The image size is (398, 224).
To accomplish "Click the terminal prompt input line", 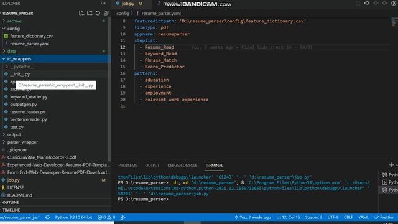I will (x=143, y=199).
